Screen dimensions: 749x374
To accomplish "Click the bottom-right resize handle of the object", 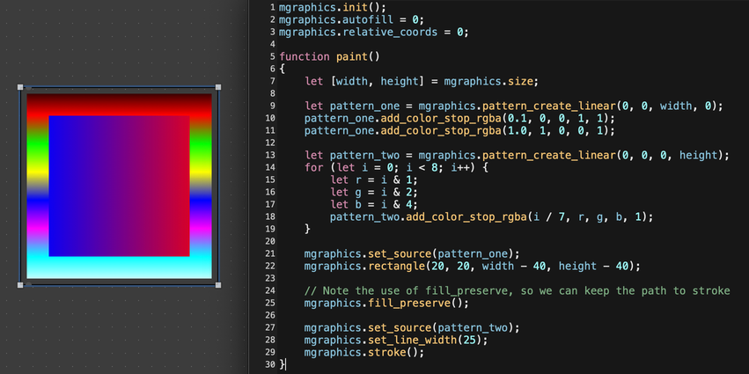I will 218,284.
